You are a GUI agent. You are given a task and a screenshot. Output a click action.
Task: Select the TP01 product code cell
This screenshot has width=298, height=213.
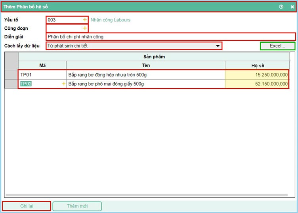point(42,74)
